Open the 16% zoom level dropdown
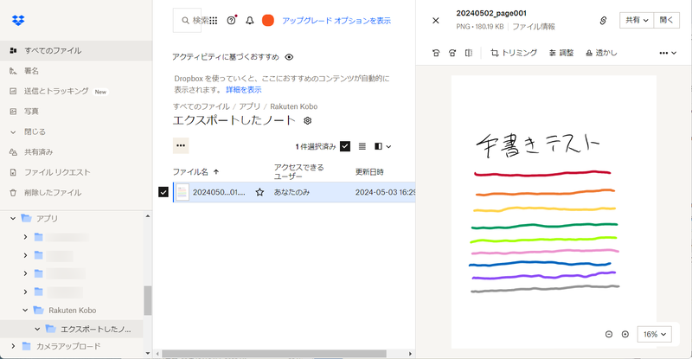Screen dimensions: 692x359 click(655, 334)
